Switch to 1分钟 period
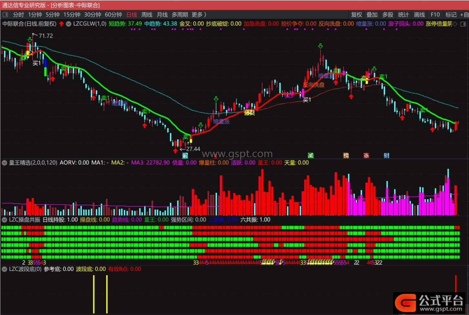469x315 pixels. click(35, 14)
